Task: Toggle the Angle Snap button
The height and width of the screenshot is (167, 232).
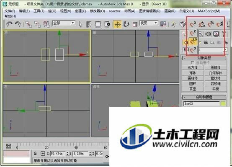Action: pos(202,24)
